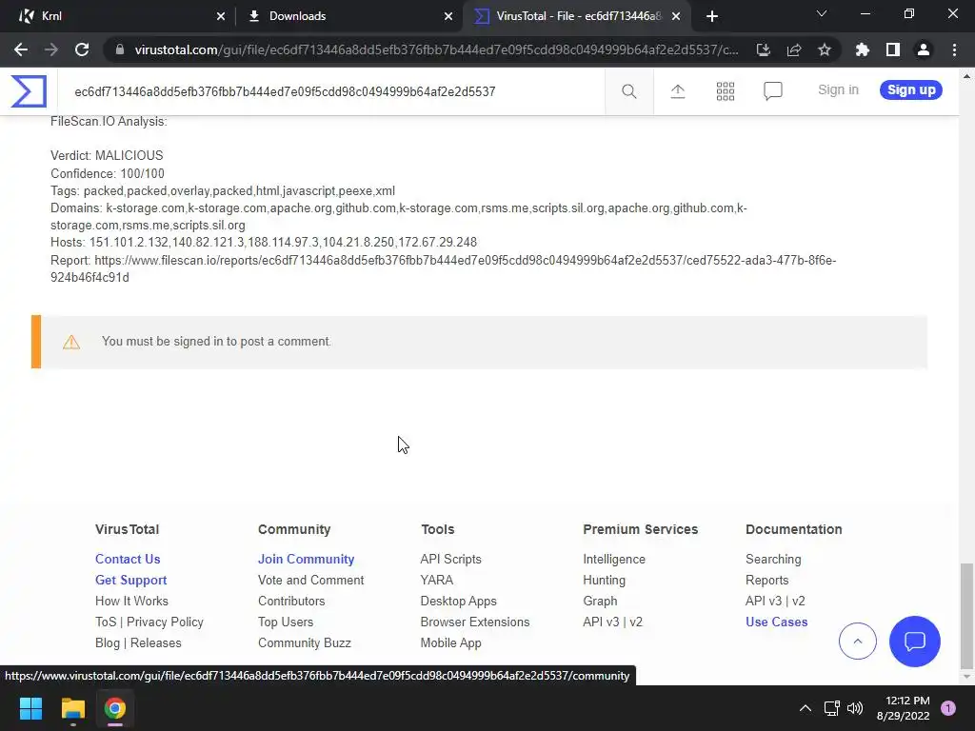Open the Chrome extensions puzzle icon

(x=863, y=49)
